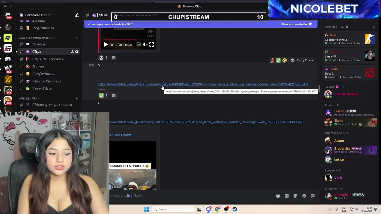The width and height of the screenshot is (381, 214).
Task: Mute the video player volume
Action: pyautogui.click(x=145, y=45)
